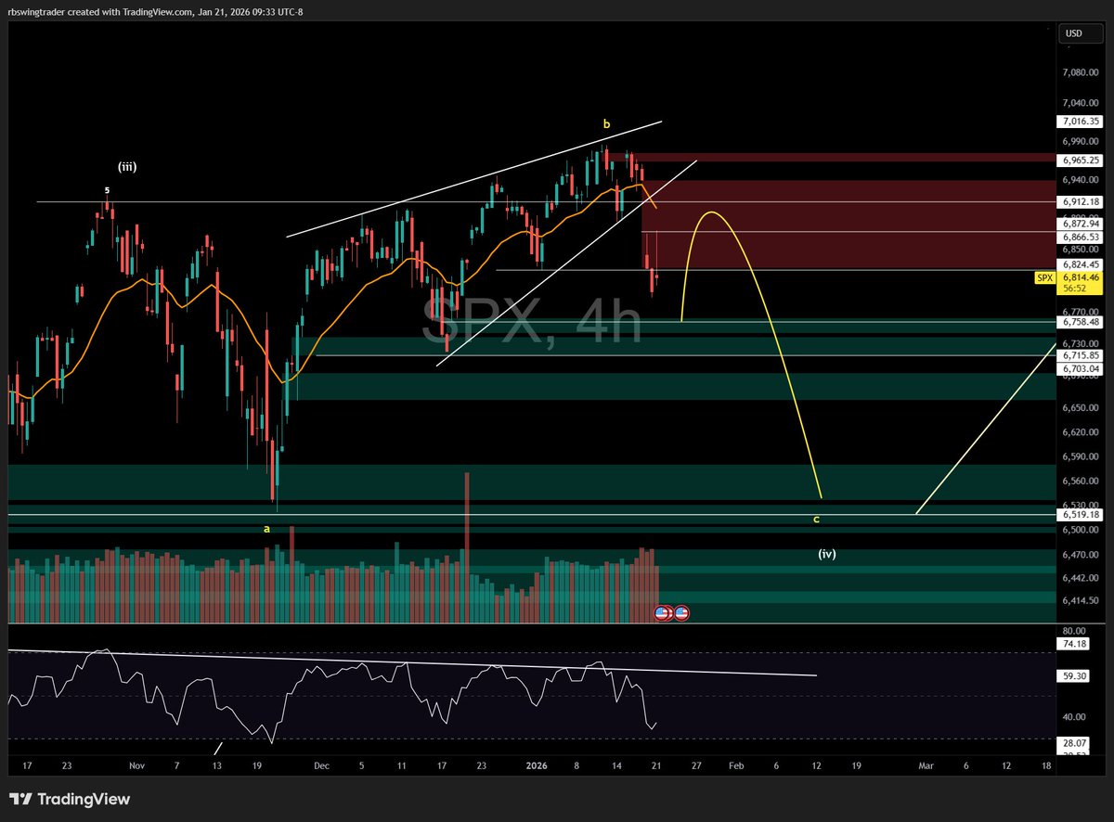Click the 28.07 RSI scale label
Viewport: 1114px width, 822px height.
1076,742
